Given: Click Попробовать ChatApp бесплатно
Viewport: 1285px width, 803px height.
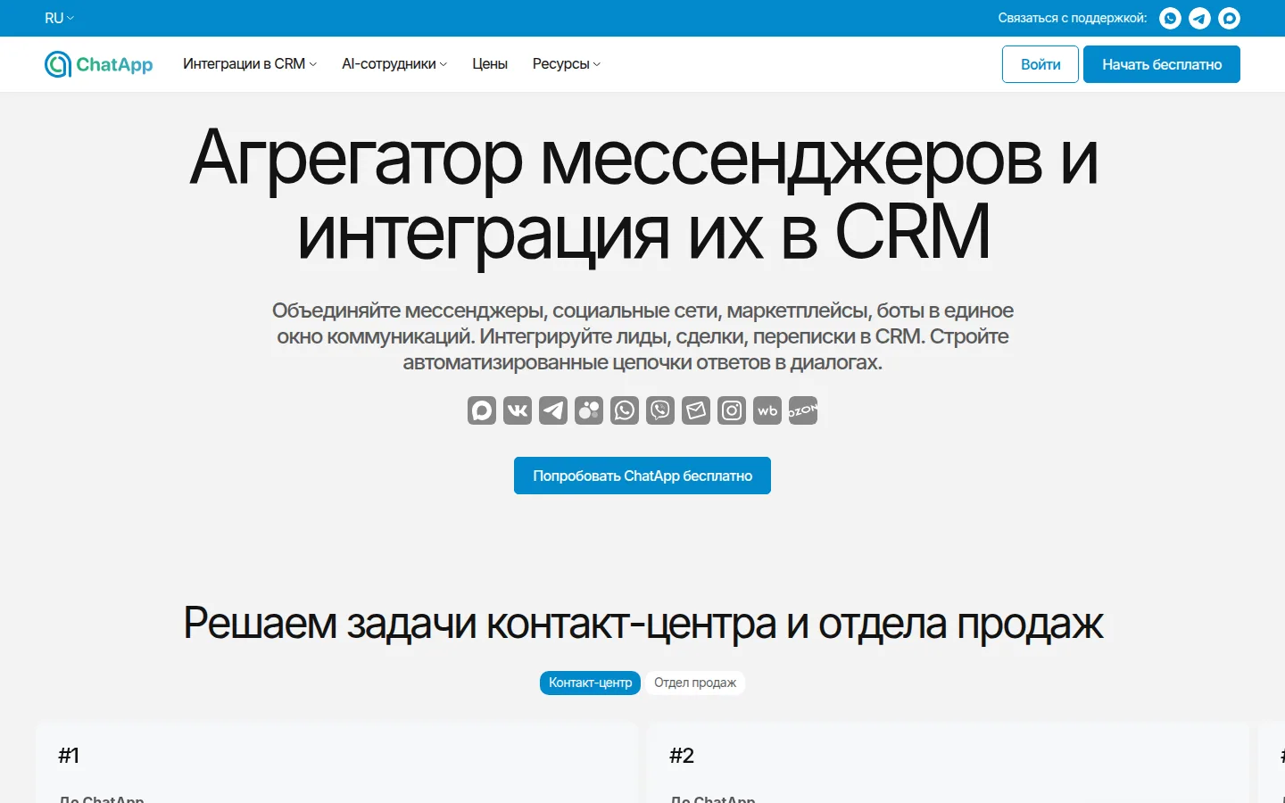Looking at the screenshot, I should click(x=642, y=476).
